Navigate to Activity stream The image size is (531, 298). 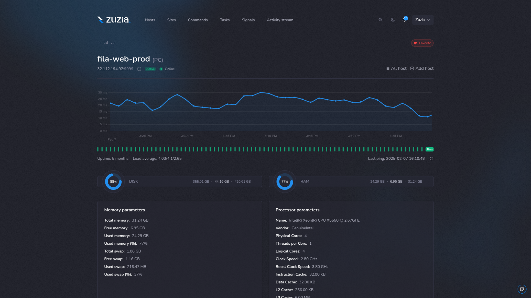pos(280,20)
